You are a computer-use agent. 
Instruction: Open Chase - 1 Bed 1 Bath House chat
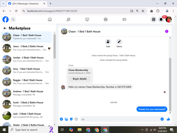coord(27,37)
